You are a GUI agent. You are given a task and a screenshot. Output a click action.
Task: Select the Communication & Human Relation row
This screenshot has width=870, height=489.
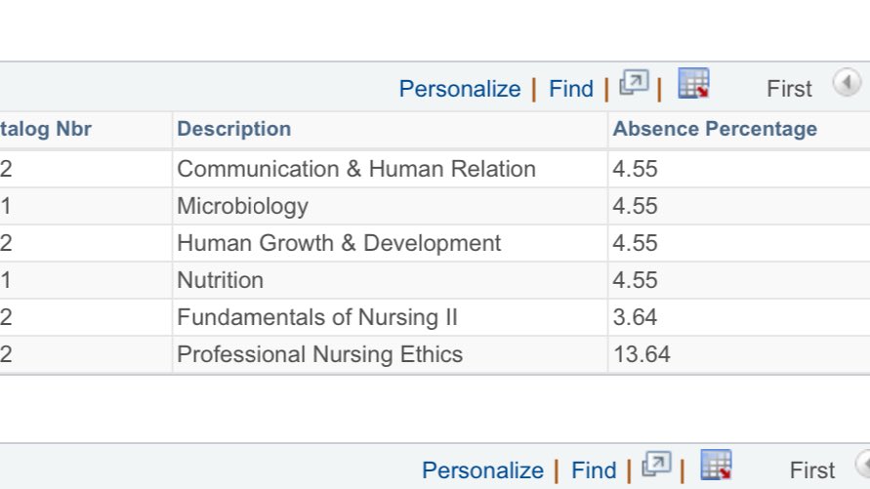tap(355, 169)
